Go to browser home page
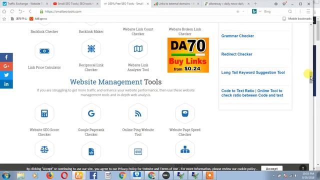 pyautogui.click(x=4, y=11)
